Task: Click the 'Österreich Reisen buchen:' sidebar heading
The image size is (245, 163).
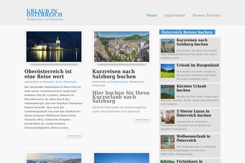Action: (187, 32)
